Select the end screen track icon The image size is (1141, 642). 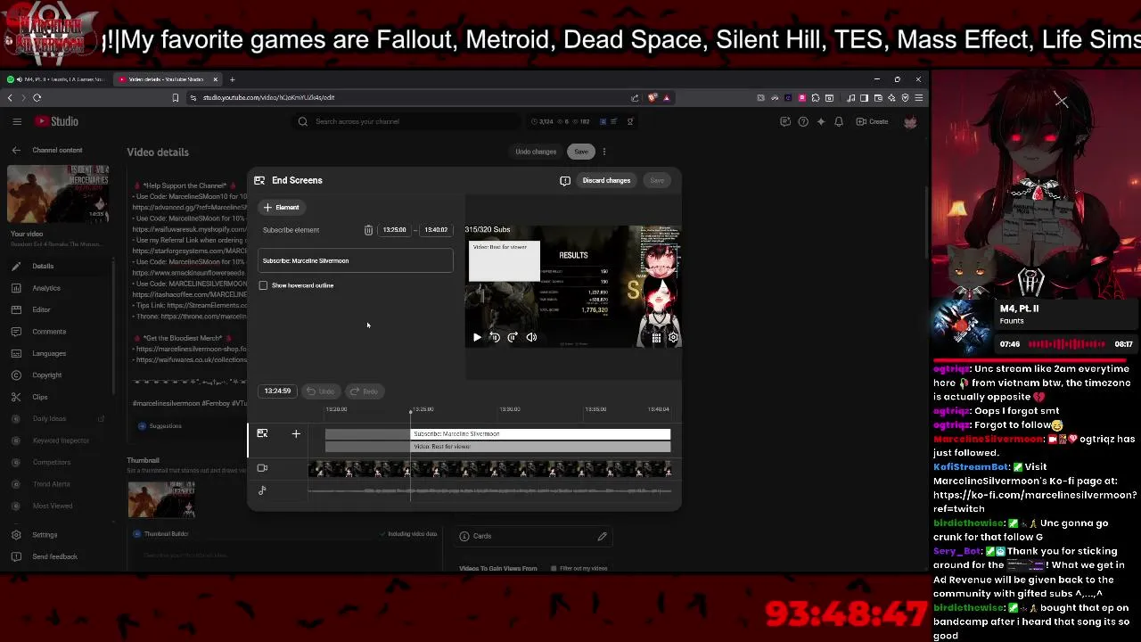tap(262, 433)
